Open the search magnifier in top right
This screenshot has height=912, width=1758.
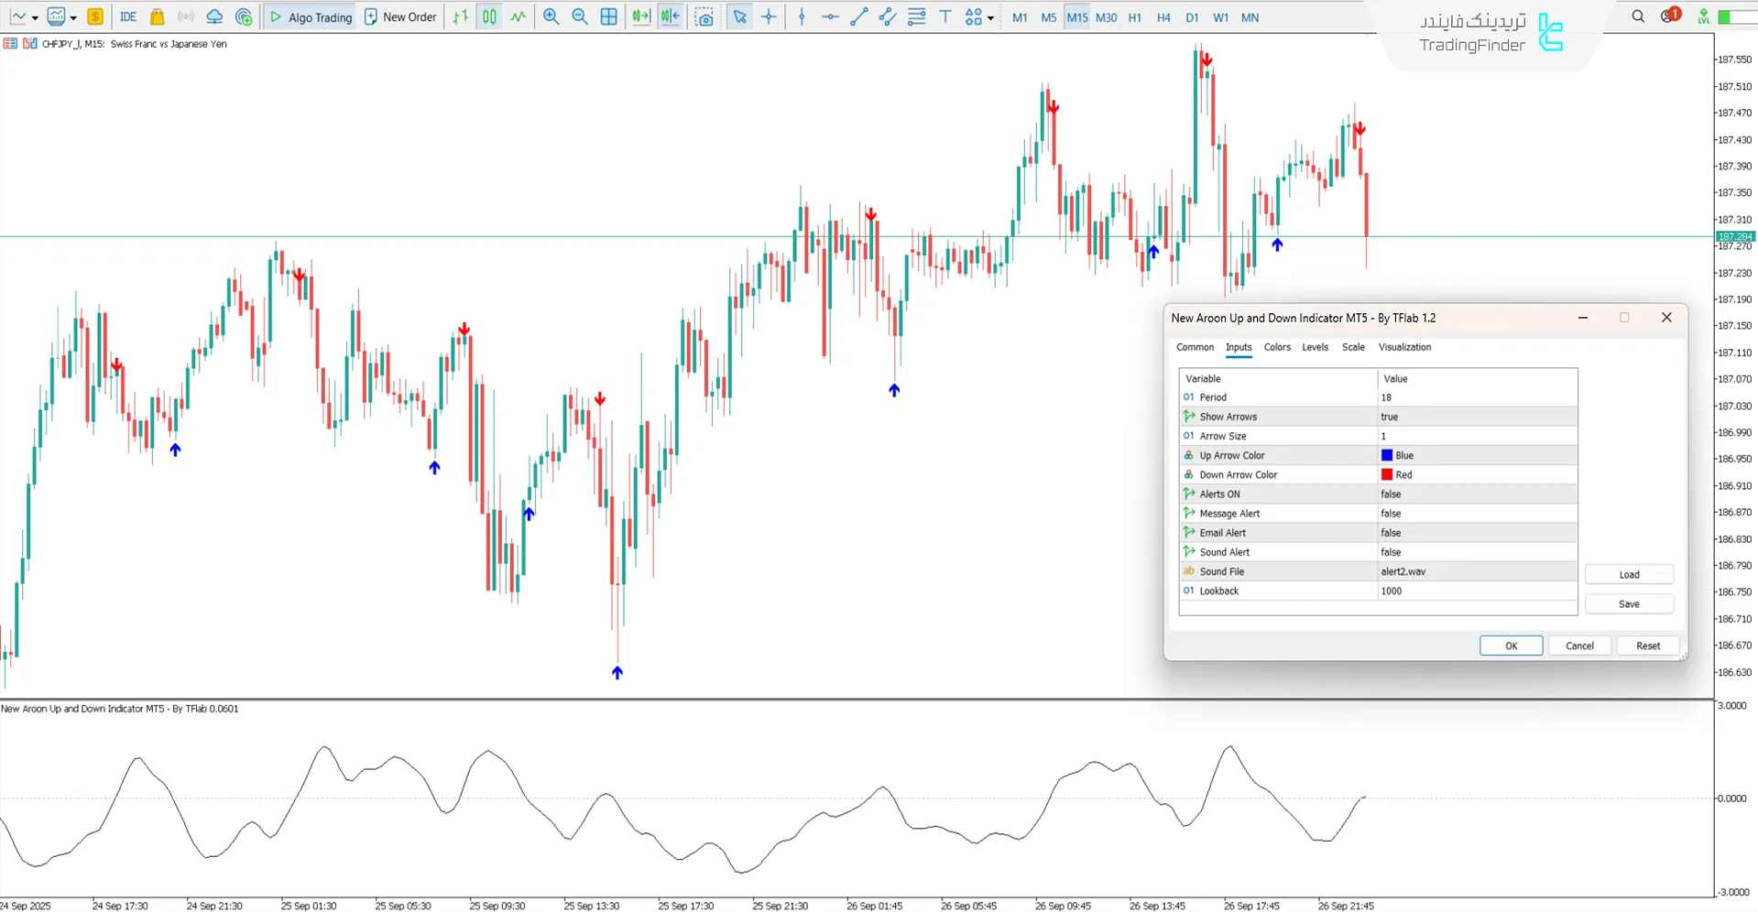coord(1638,16)
